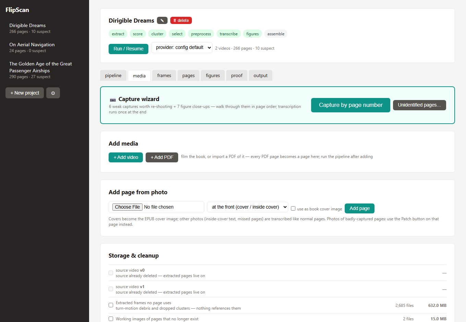Click the extract pipeline stage pill
Screen dimensions: 466x322
click(x=118, y=34)
